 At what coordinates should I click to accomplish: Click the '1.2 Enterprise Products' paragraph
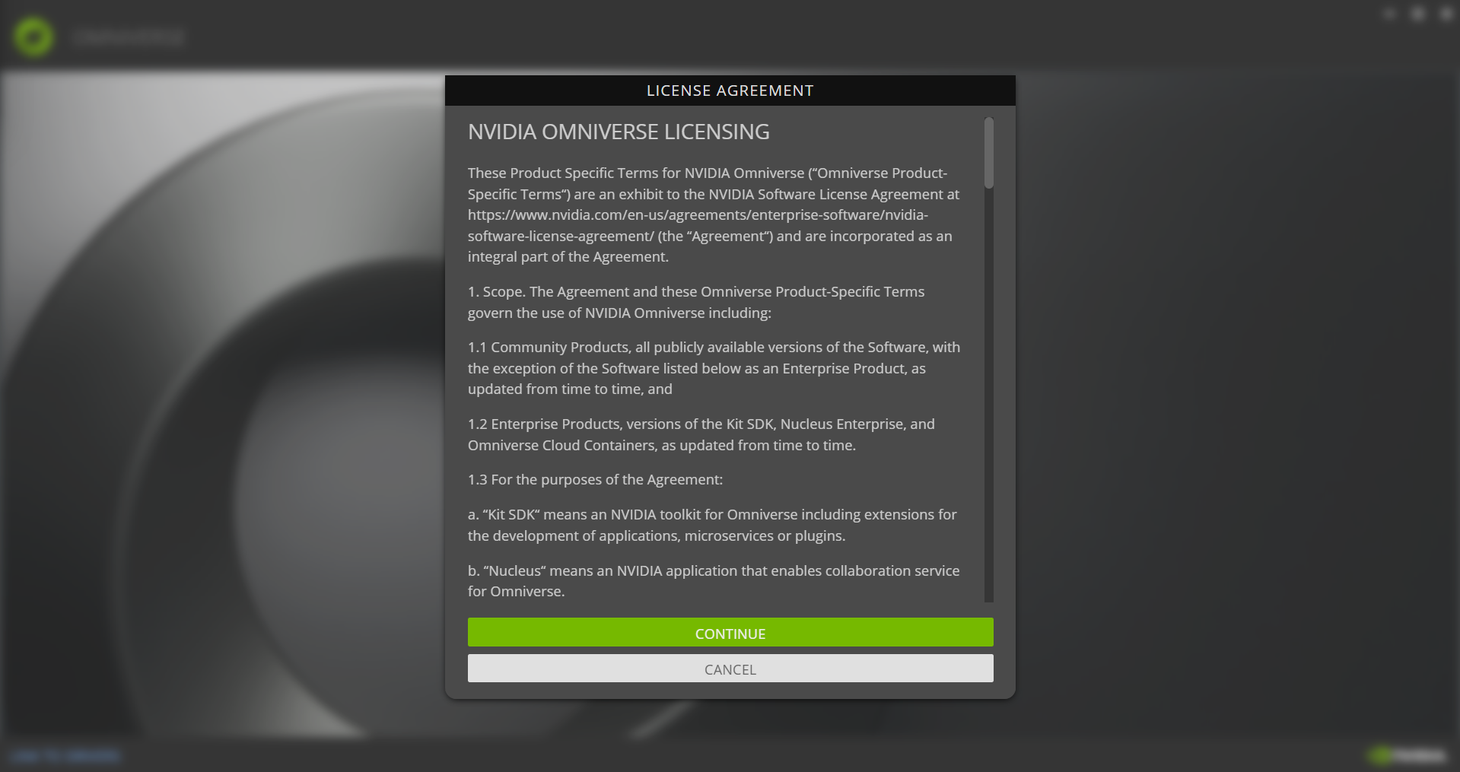click(701, 434)
